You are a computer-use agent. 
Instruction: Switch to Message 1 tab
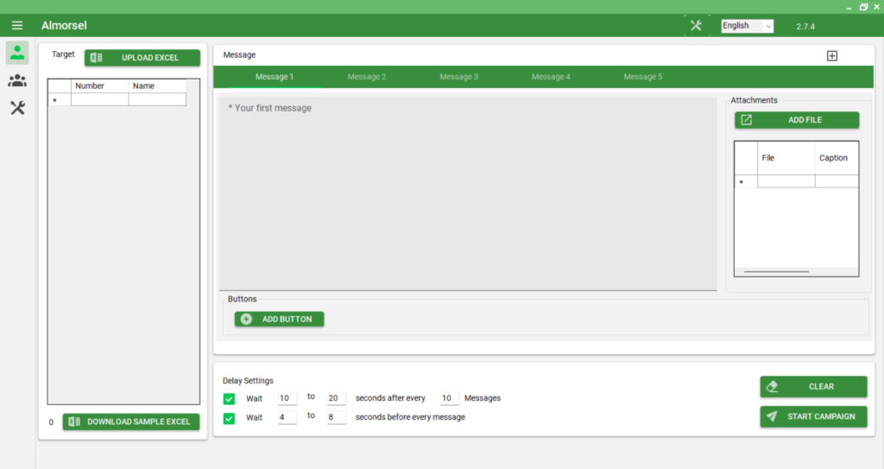point(274,77)
